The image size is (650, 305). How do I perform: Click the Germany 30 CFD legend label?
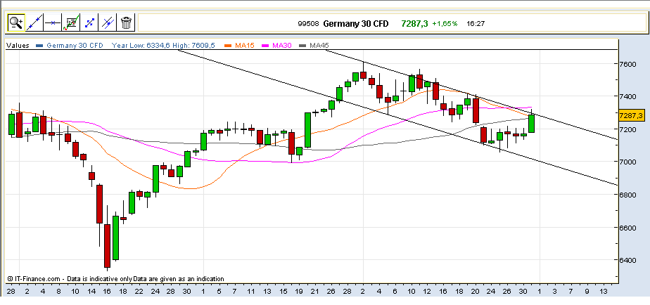point(75,46)
